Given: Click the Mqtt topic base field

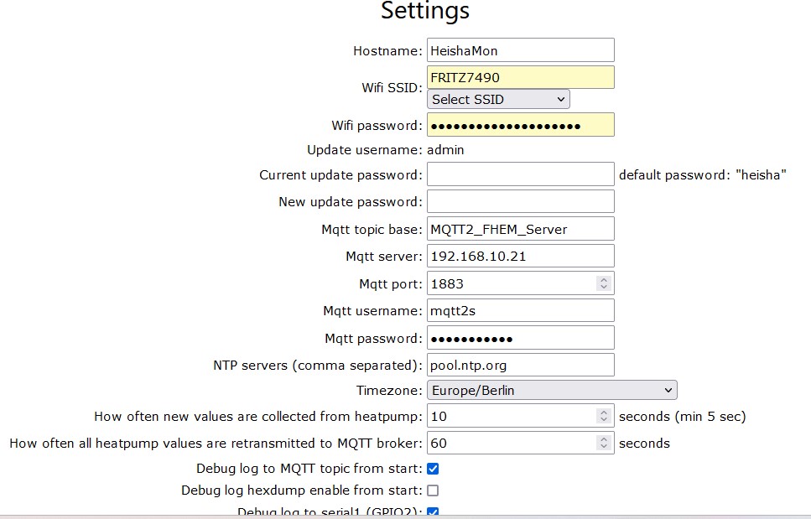Looking at the screenshot, I should [520, 229].
